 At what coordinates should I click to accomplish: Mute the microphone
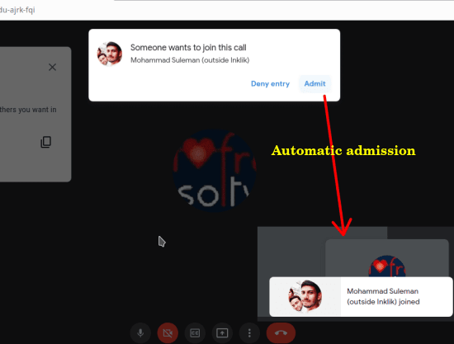point(140,333)
